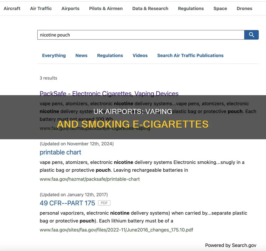Click 'And Smoking E-Cigarettes' banner text
266x251 pixels.
coord(133,124)
